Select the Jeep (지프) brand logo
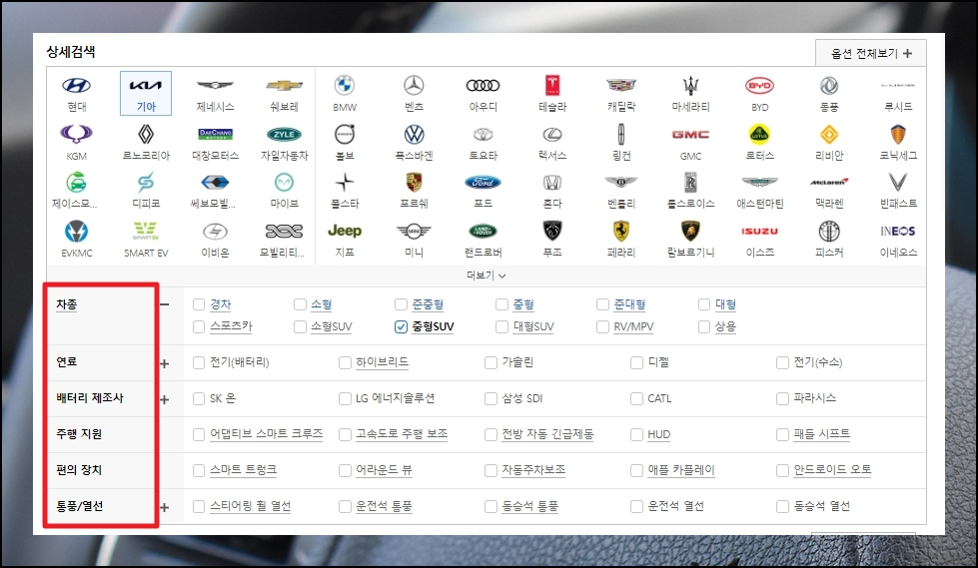978x568 pixels. [x=345, y=231]
